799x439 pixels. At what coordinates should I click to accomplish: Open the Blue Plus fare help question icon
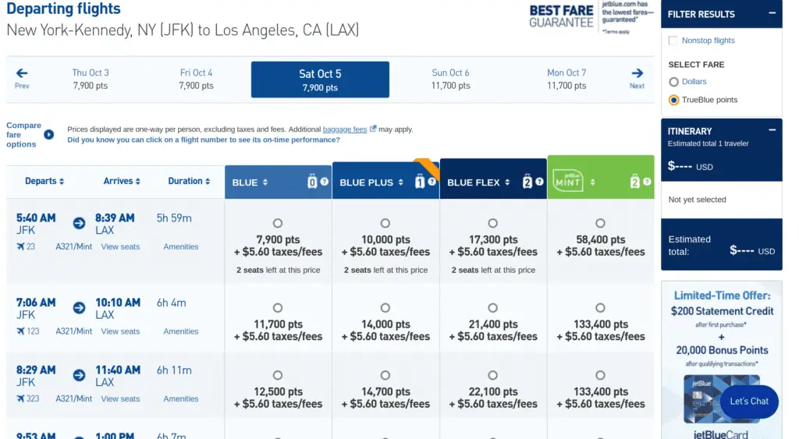pos(431,182)
